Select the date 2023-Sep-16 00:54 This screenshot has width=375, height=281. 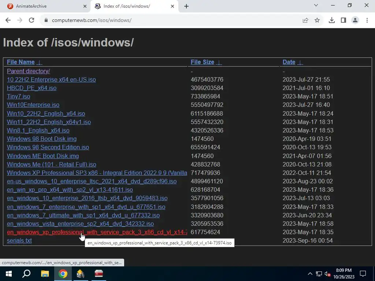click(x=308, y=240)
